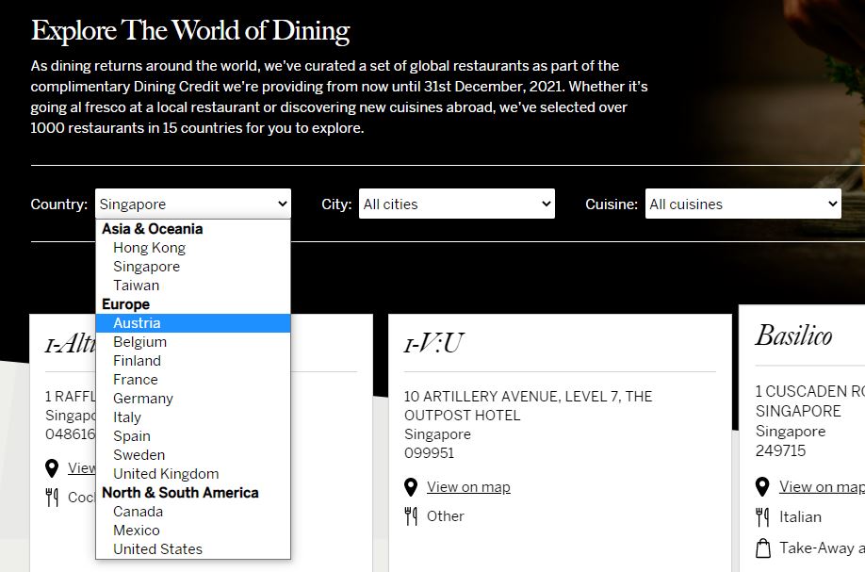Choose France from the Europe group
Screen dimensions: 865x572
[x=193, y=380]
